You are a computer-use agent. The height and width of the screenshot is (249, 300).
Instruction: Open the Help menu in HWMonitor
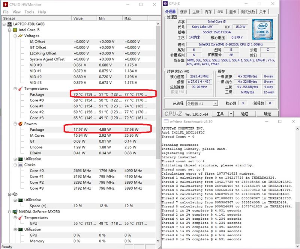42,12
